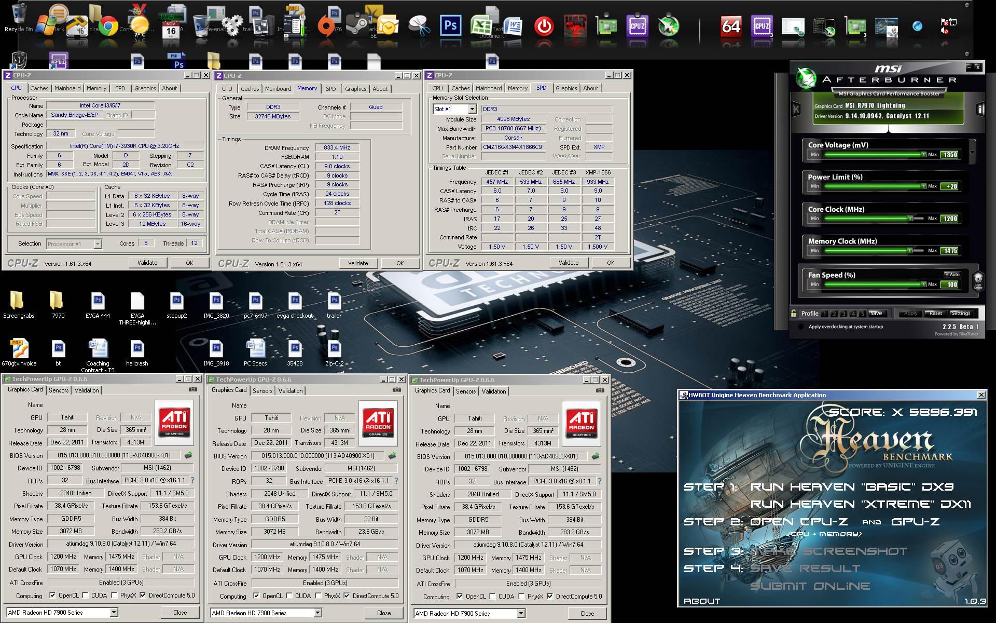This screenshot has width=996, height=623.
Task: Switch to Caches tab in first CPU-Z window
Action: click(x=39, y=88)
